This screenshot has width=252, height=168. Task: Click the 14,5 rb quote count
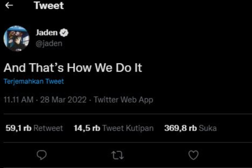pos(87,128)
